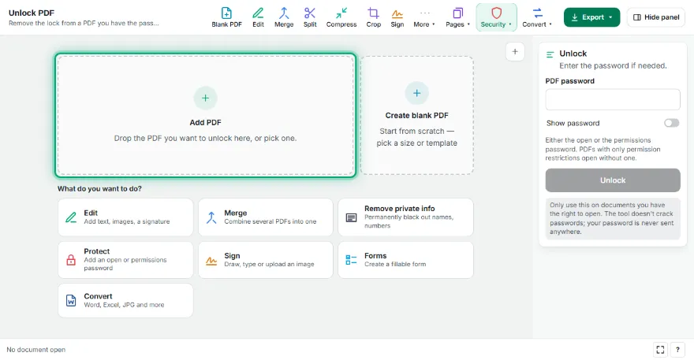694x360 pixels.
Task: Click 'What do you want to do?' heading
Action: 99,188
